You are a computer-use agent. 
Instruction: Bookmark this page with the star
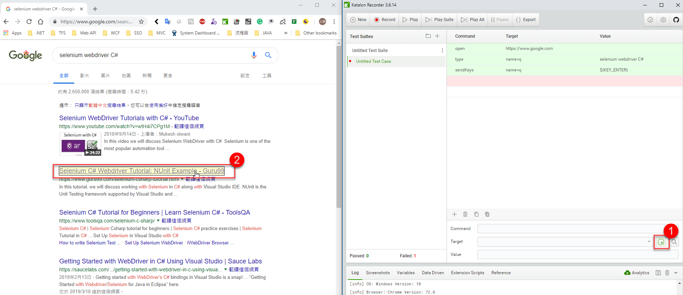(141, 22)
